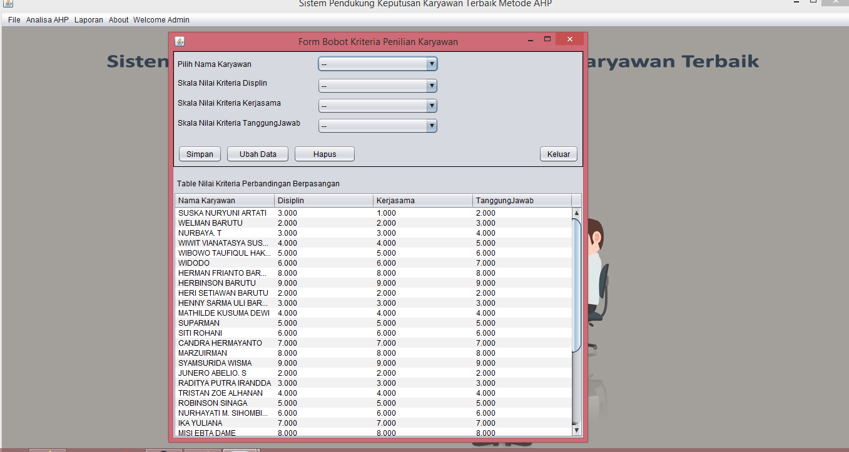Open the Skala Nilai Kriteria TanggungJawab dropdown
The image size is (849, 452).
click(x=431, y=126)
